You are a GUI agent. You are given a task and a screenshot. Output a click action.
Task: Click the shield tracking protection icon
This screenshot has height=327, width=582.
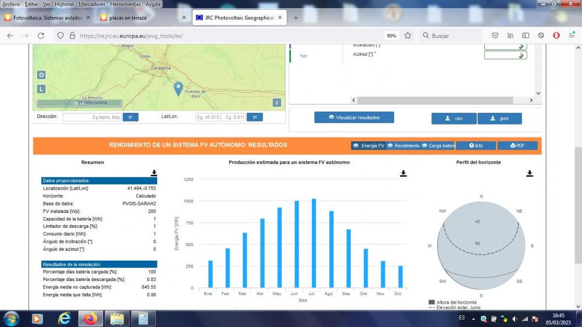(x=60, y=35)
